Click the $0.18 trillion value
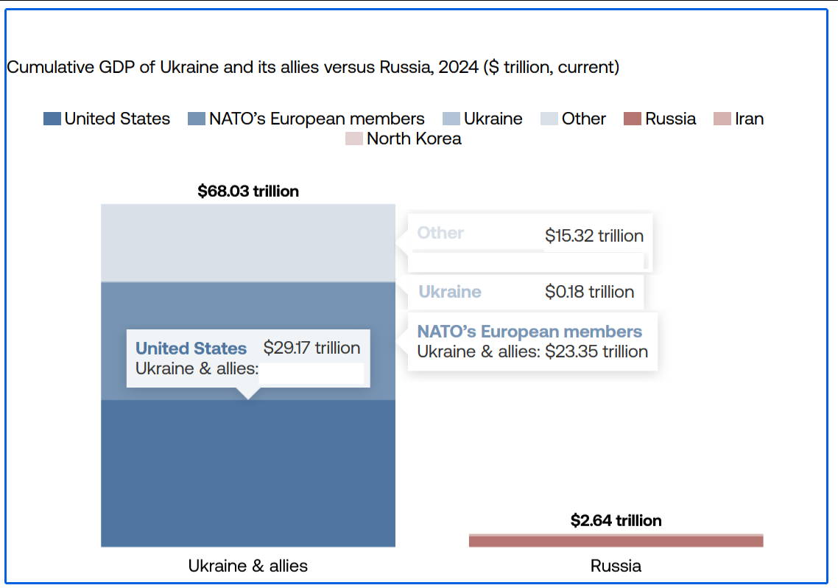The height and width of the screenshot is (588, 838). 590,291
